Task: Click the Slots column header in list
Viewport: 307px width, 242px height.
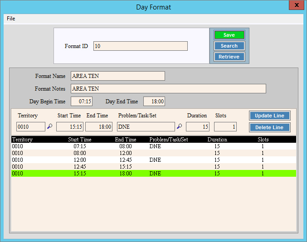Action: coord(263,140)
